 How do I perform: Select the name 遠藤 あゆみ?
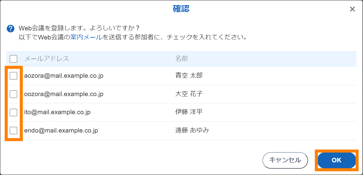pyautogui.click(x=192, y=130)
